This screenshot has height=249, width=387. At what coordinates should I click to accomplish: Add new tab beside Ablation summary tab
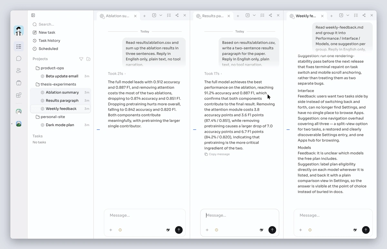click(144, 16)
